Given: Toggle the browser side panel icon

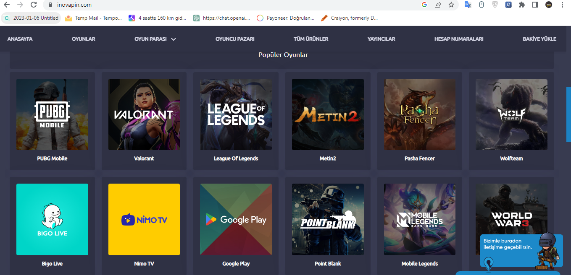Looking at the screenshot, I should coord(535,5).
